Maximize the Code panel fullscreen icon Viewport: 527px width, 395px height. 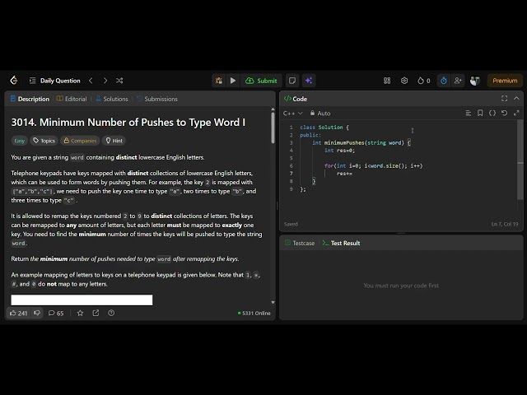[x=504, y=99]
